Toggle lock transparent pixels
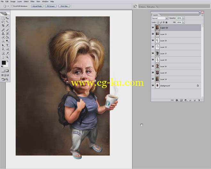This screenshot has height=169, width=211. (x=158, y=22)
